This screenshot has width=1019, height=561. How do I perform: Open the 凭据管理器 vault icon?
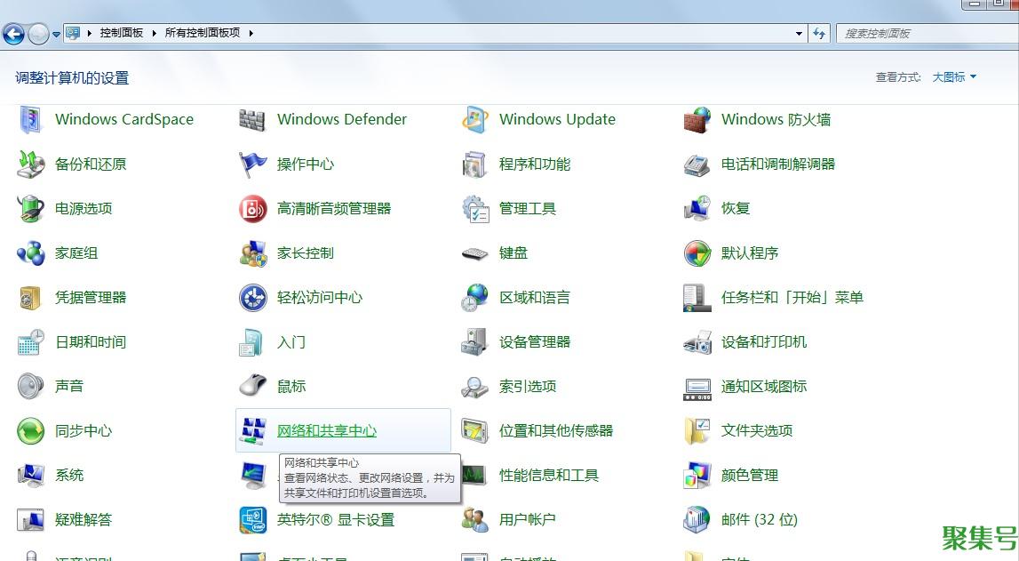coord(30,298)
